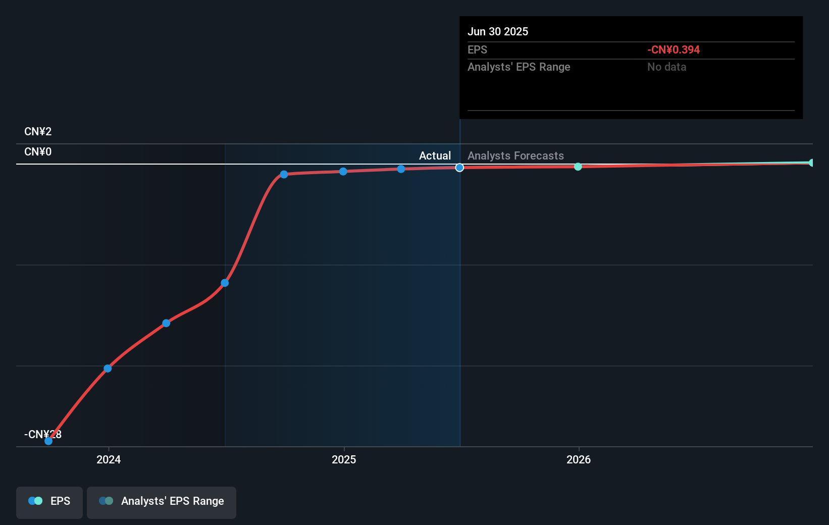Click the Jun 30 2025 tooltip date
The image size is (829, 525).
pos(498,31)
